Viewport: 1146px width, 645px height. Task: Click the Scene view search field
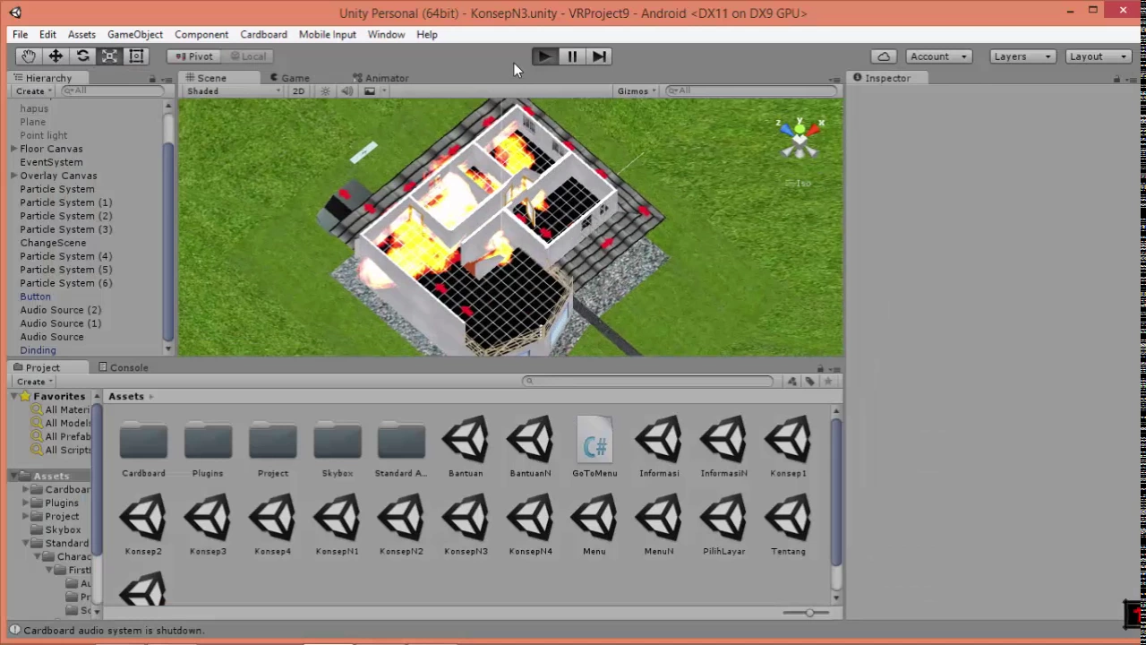(x=752, y=91)
